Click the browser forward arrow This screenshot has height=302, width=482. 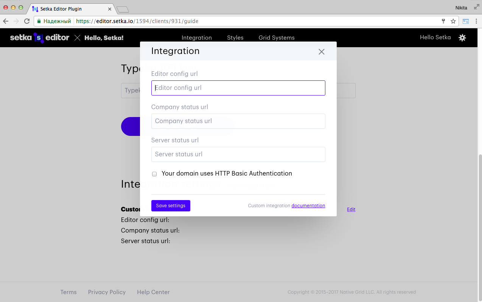(x=16, y=21)
